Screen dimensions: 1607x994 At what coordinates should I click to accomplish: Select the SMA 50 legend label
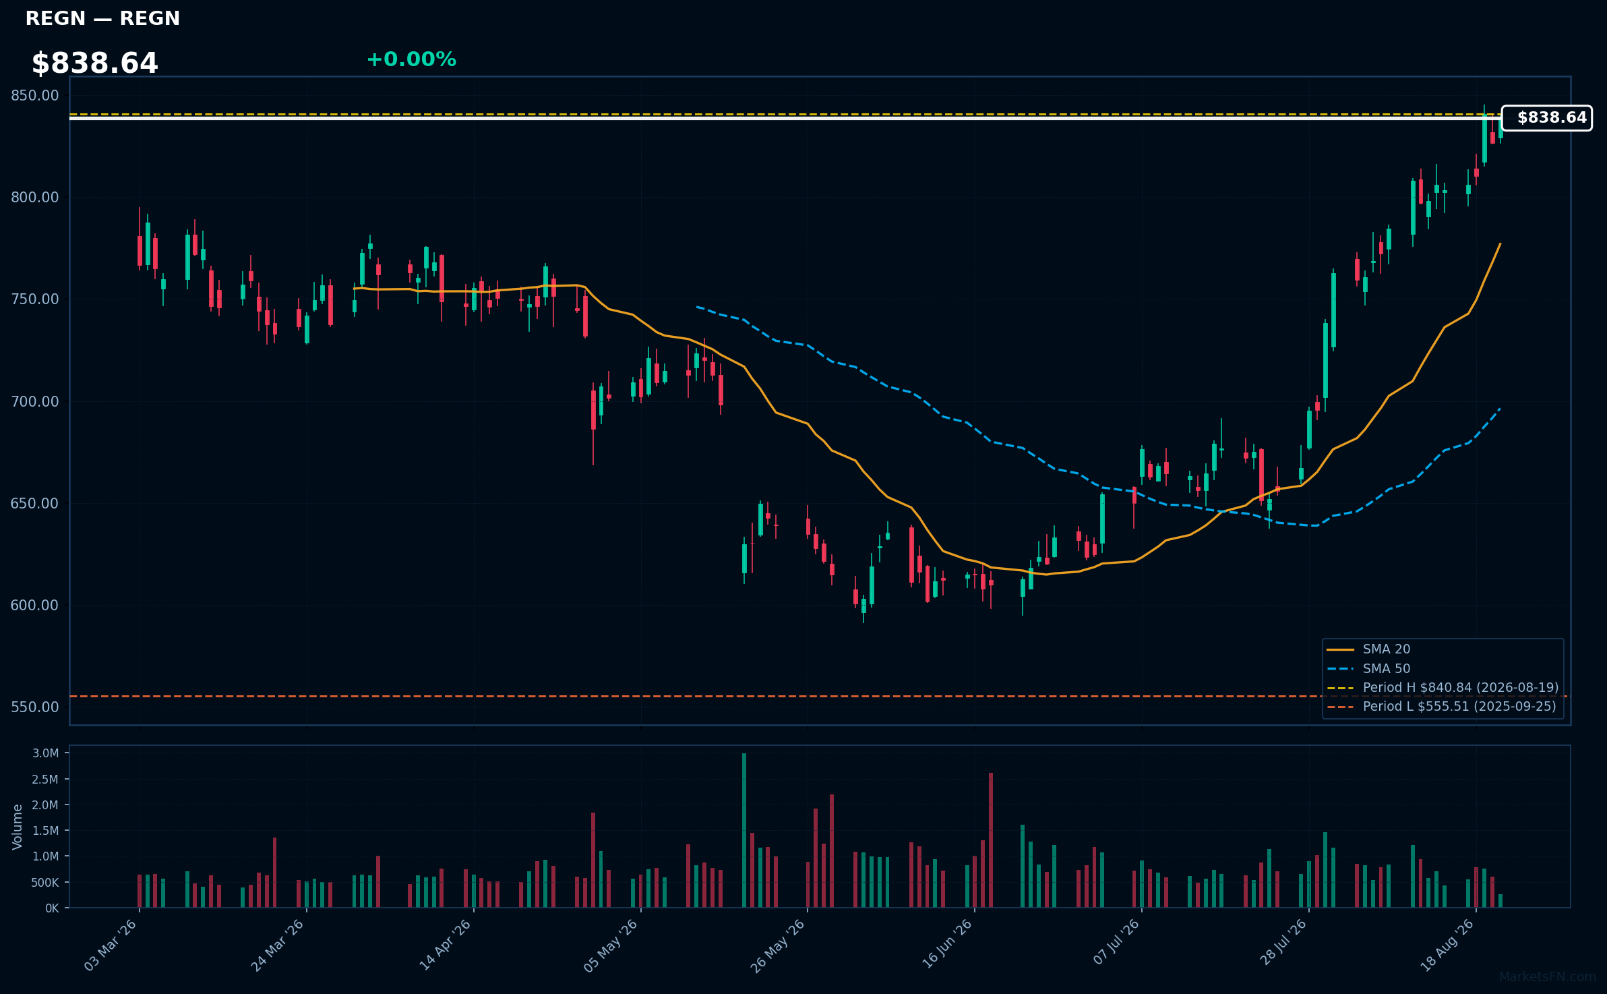pos(1387,669)
